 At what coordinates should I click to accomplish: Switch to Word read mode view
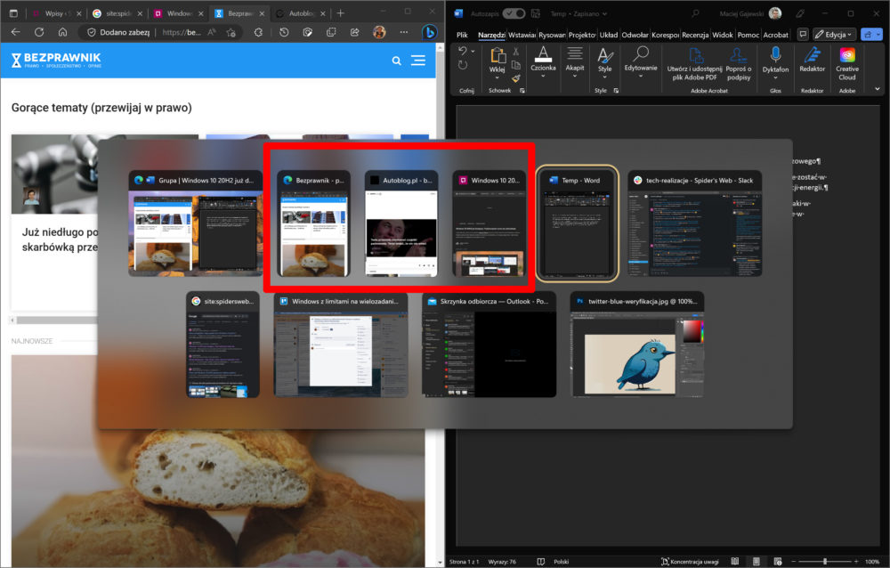[x=735, y=561]
